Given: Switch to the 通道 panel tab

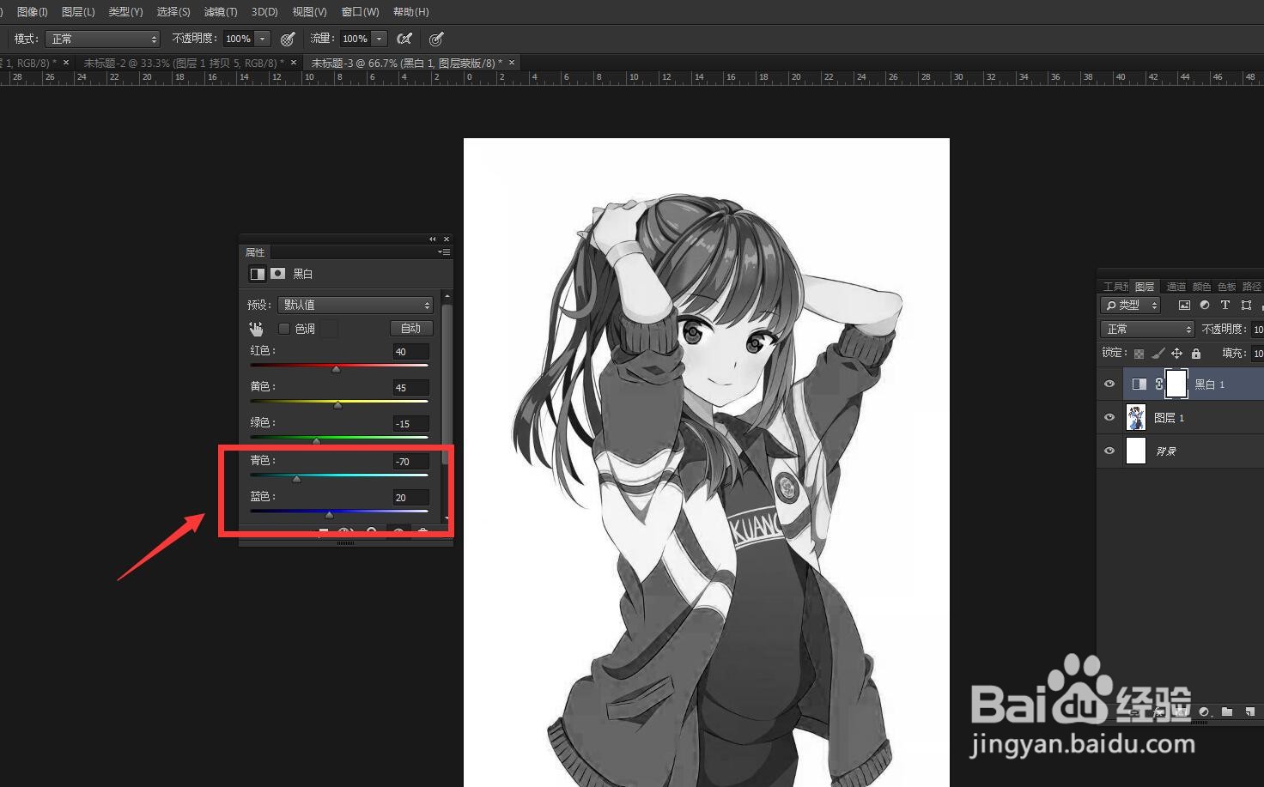Looking at the screenshot, I should tap(1176, 287).
